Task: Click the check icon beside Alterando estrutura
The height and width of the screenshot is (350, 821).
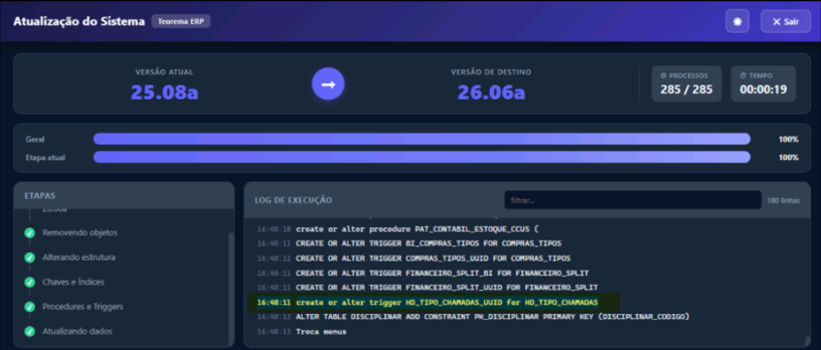Action: click(29, 257)
